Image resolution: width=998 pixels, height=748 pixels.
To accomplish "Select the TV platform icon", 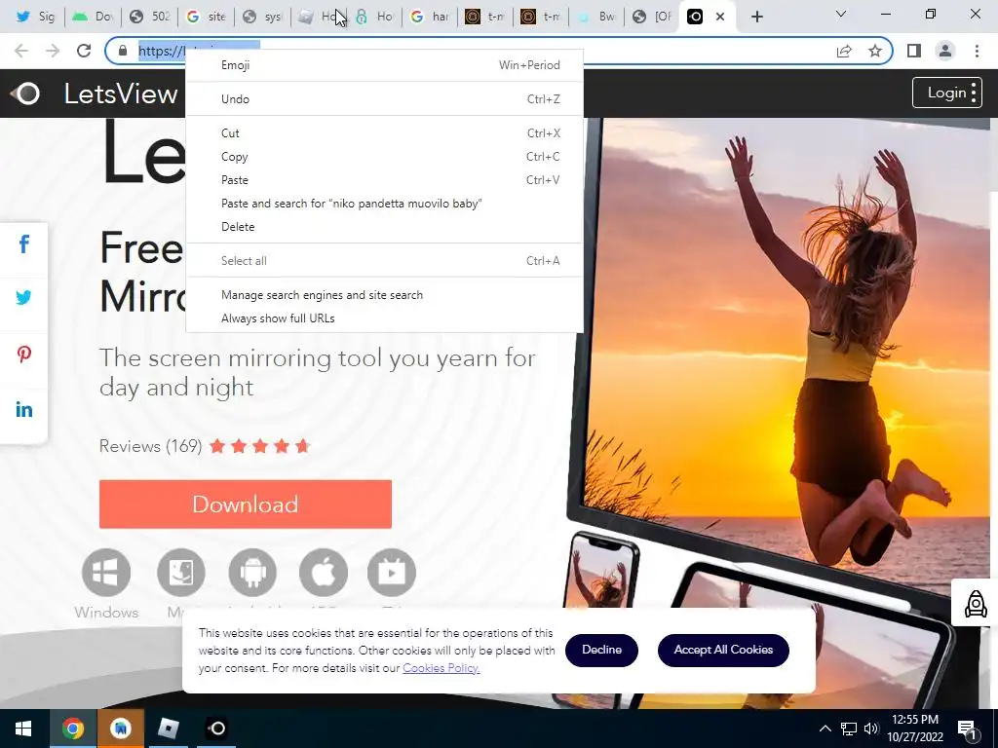I will pyautogui.click(x=392, y=573).
